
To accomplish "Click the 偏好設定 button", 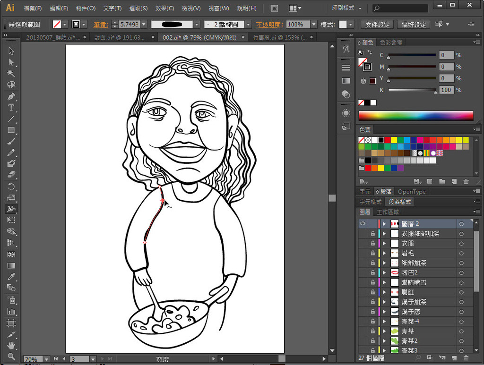I will pos(414,25).
